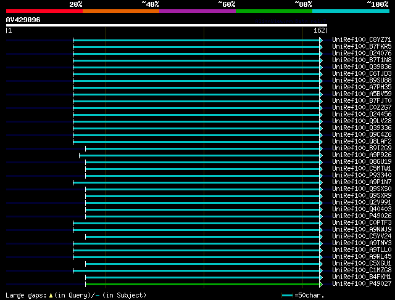
Task: Select label UniRef100_C5YV24
Action: (x=362, y=237)
